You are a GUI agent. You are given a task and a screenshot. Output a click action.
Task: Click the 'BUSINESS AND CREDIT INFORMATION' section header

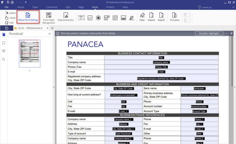[142, 84]
